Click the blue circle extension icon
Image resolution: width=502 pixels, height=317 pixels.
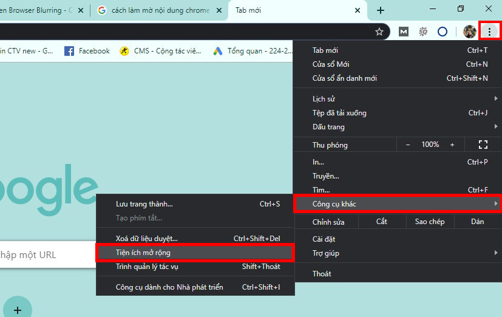tap(442, 32)
